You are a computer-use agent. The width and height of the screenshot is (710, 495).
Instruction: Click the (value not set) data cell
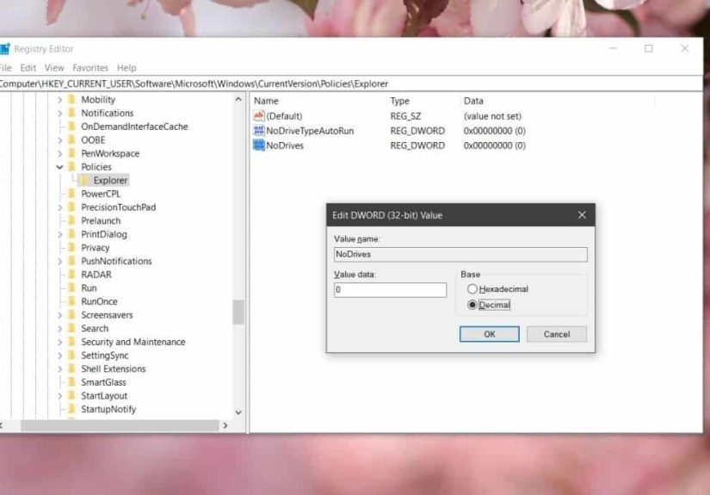pos(492,116)
